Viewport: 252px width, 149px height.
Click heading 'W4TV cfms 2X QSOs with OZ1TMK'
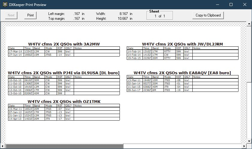pyautogui.click(x=64, y=102)
